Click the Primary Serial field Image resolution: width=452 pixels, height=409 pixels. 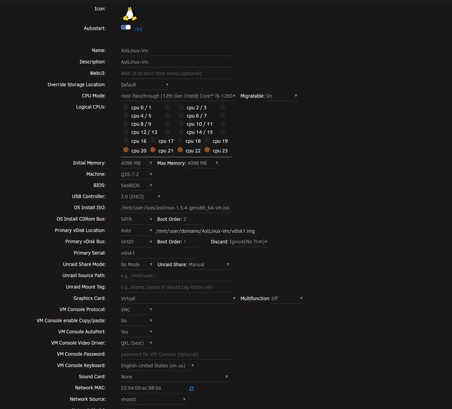click(157, 254)
